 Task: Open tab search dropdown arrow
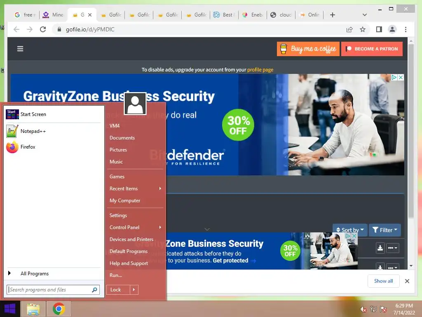click(364, 15)
